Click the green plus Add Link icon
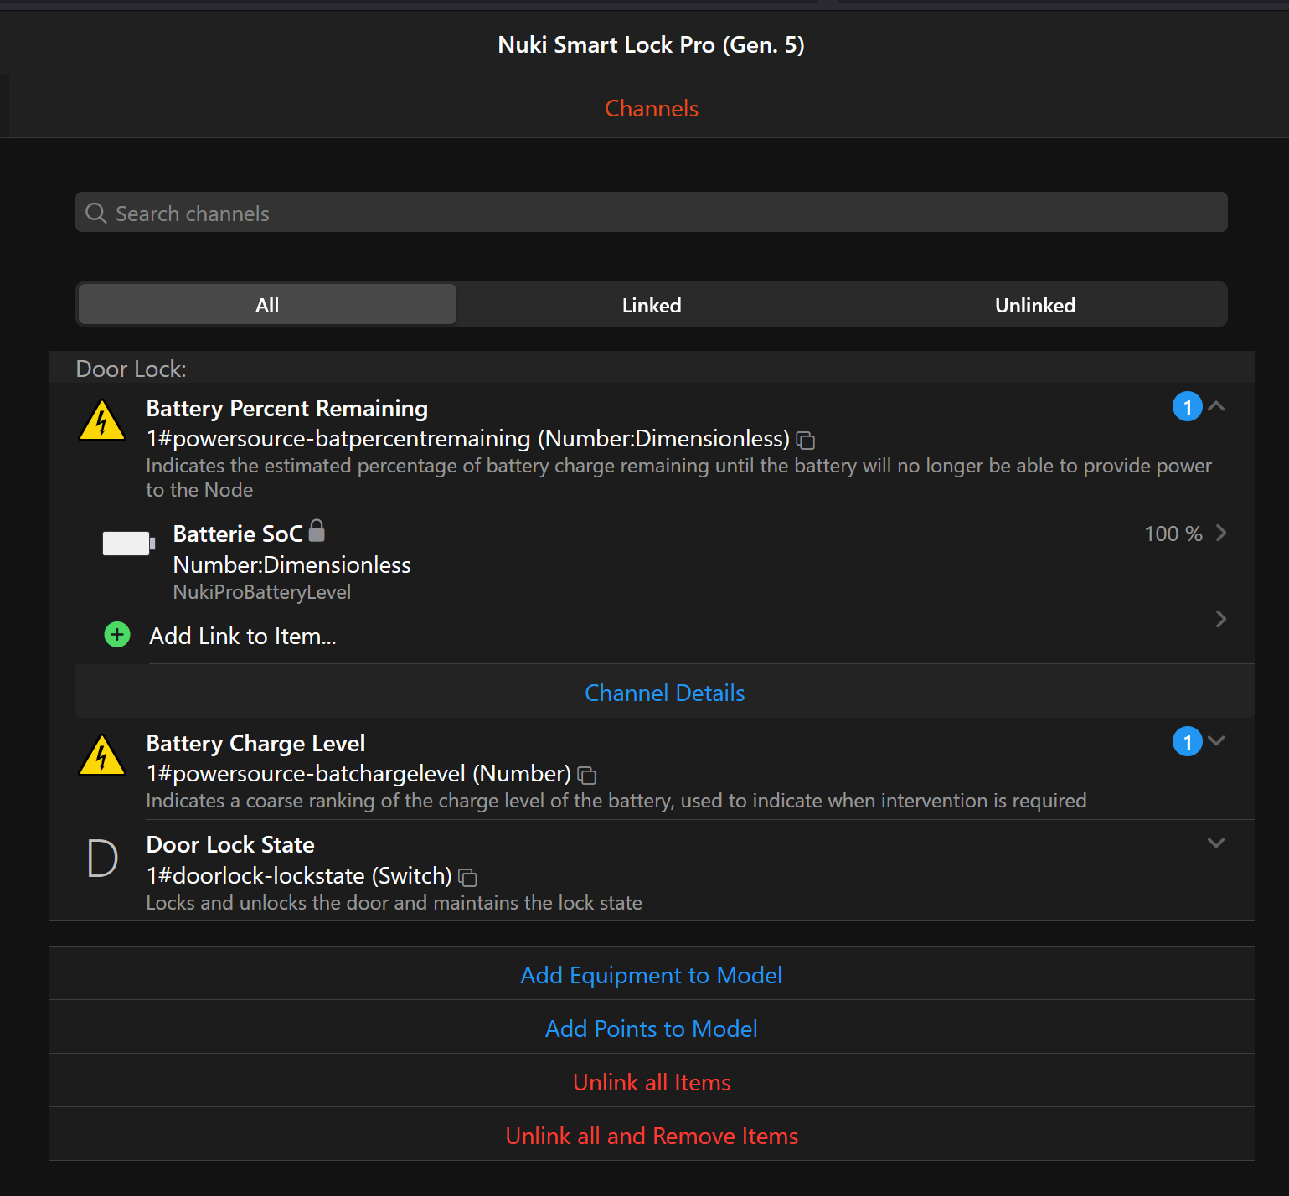The height and width of the screenshot is (1196, 1289). click(117, 635)
